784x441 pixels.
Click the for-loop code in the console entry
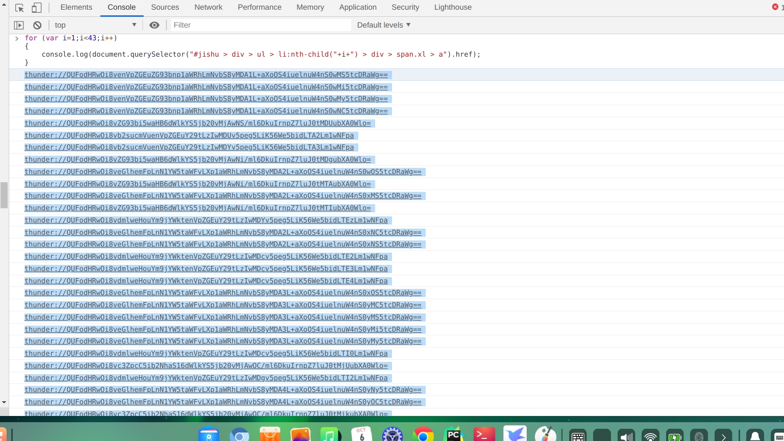[71, 38]
